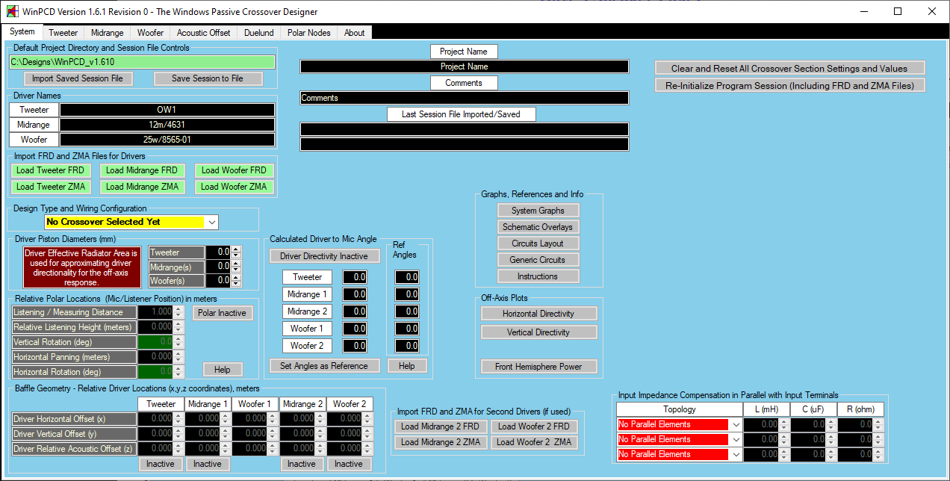Click the Project Name input field
The width and height of the screenshot is (950, 481).
pos(464,66)
